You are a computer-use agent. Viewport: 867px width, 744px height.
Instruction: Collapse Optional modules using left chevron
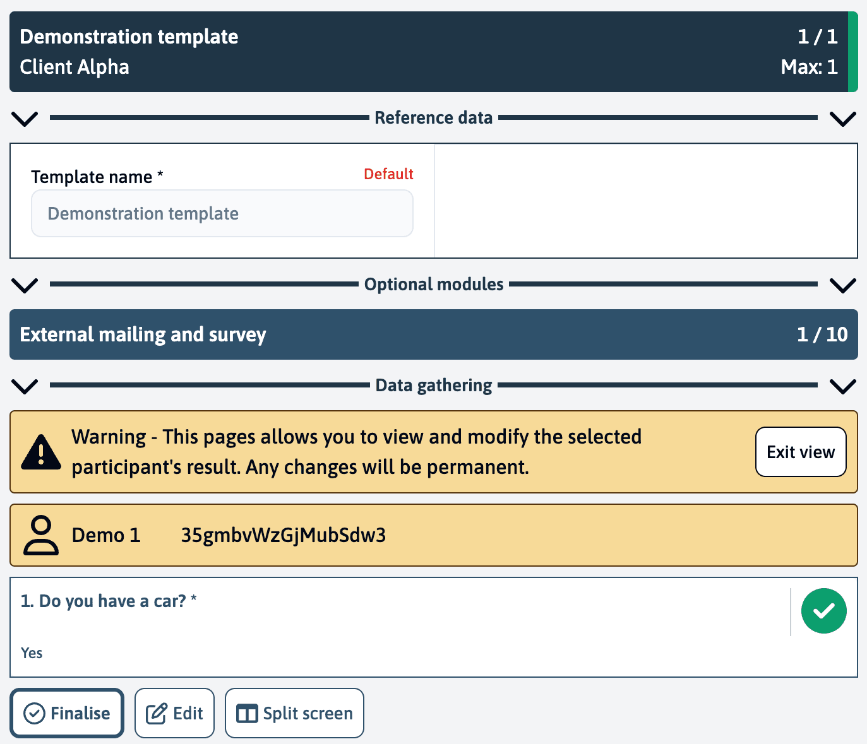pyautogui.click(x=25, y=285)
